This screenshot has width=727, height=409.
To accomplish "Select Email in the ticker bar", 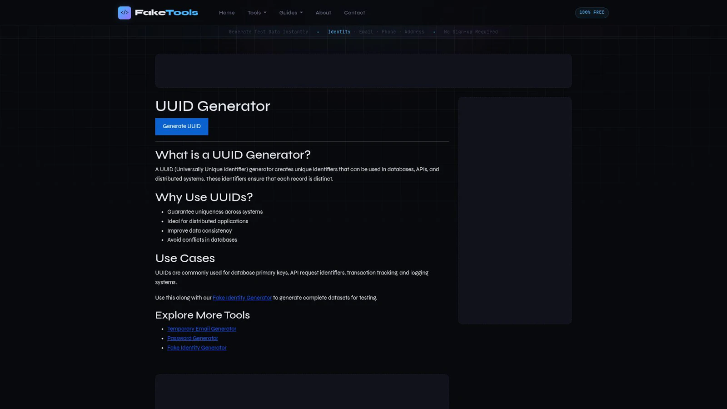I will pyautogui.click(x=366, y=32).
